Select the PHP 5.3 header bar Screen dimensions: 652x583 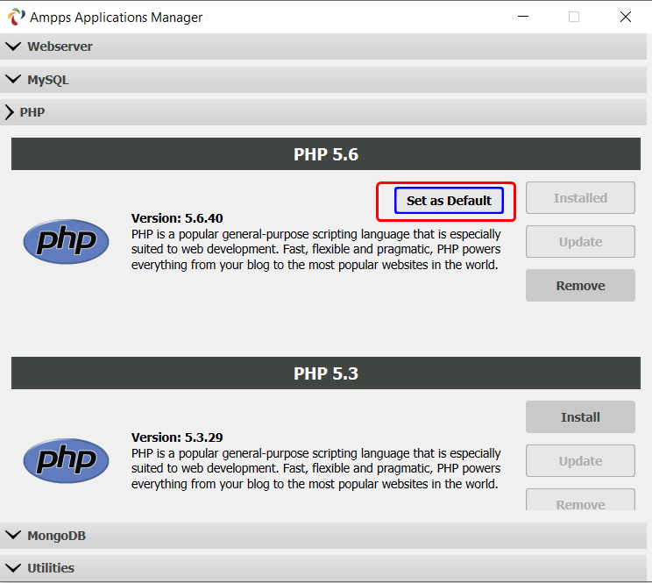pyautogui.click(x=326, y=373)
